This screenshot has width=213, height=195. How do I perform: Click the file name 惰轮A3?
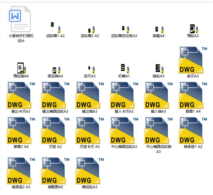pos(193,36)
